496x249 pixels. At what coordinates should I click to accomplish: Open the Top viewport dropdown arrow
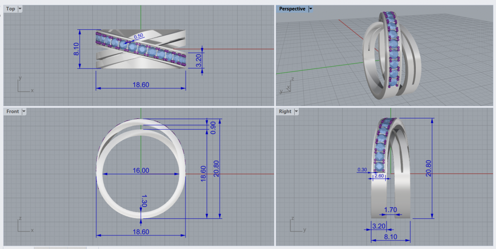[x=20, y=9]
